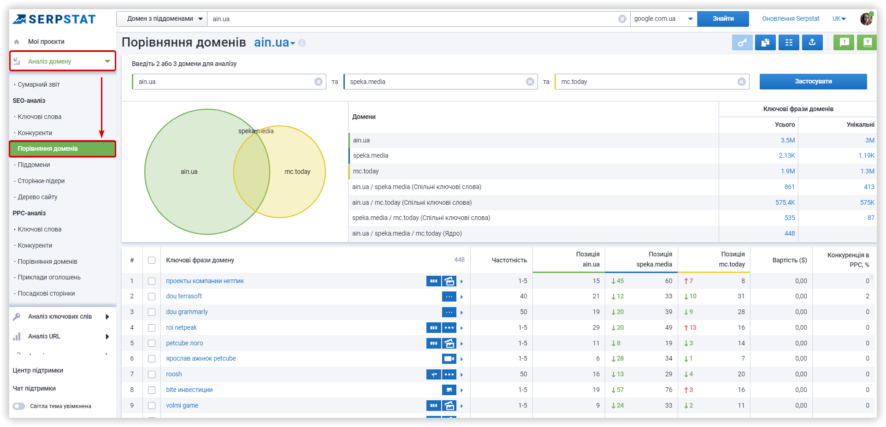
Task: Check the box for dou grammarly
Action: 152,312
